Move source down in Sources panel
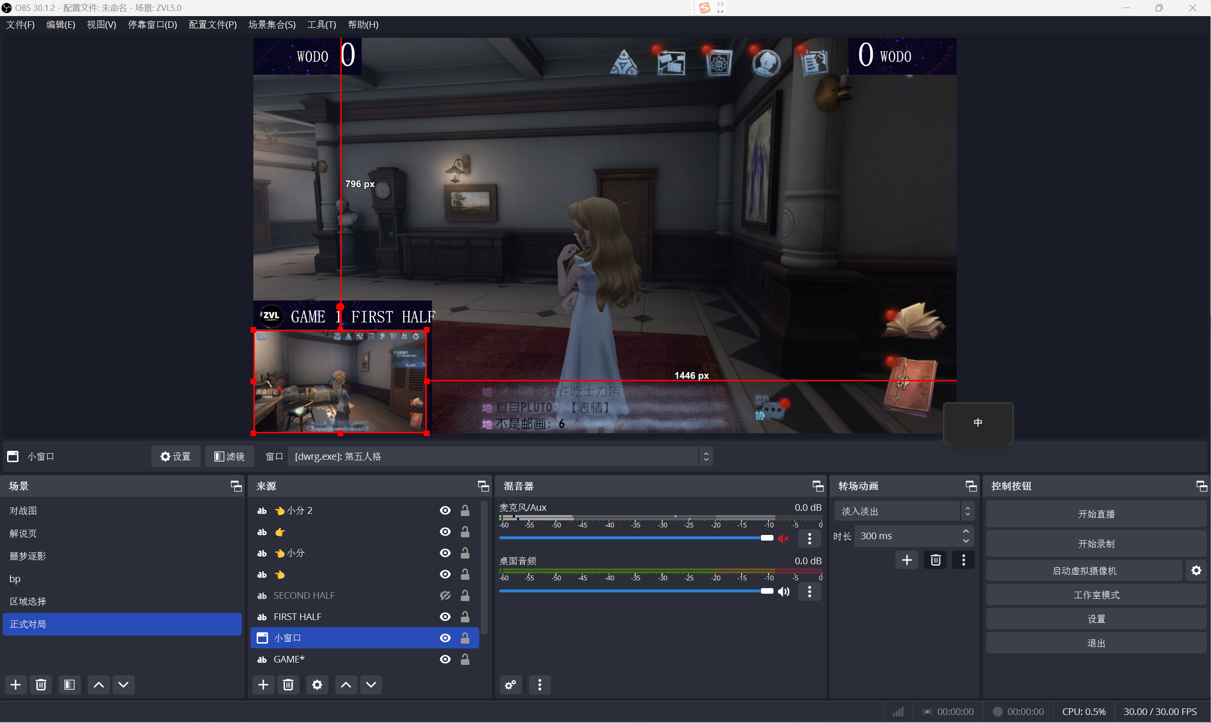Viewport: 1211px width, 723px height. 371,685
